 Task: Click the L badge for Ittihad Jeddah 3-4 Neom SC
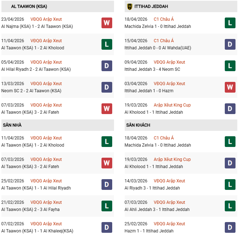(230, 66)
